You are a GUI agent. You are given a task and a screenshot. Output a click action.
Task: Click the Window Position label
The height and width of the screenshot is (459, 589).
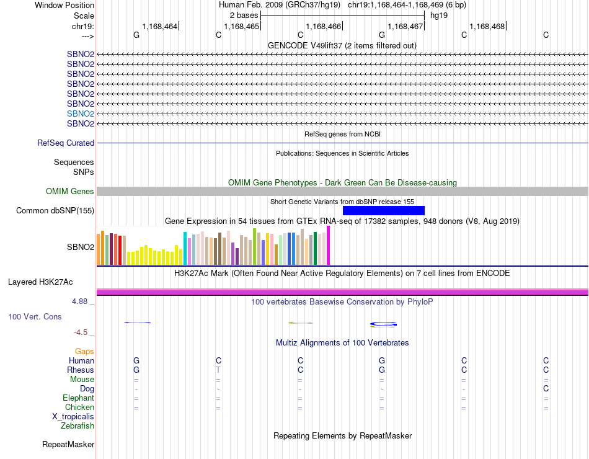[64, 5]
